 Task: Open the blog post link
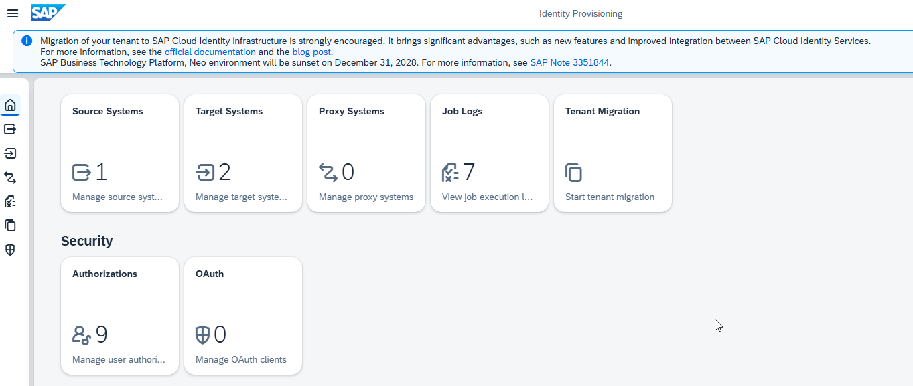point(311,52)
